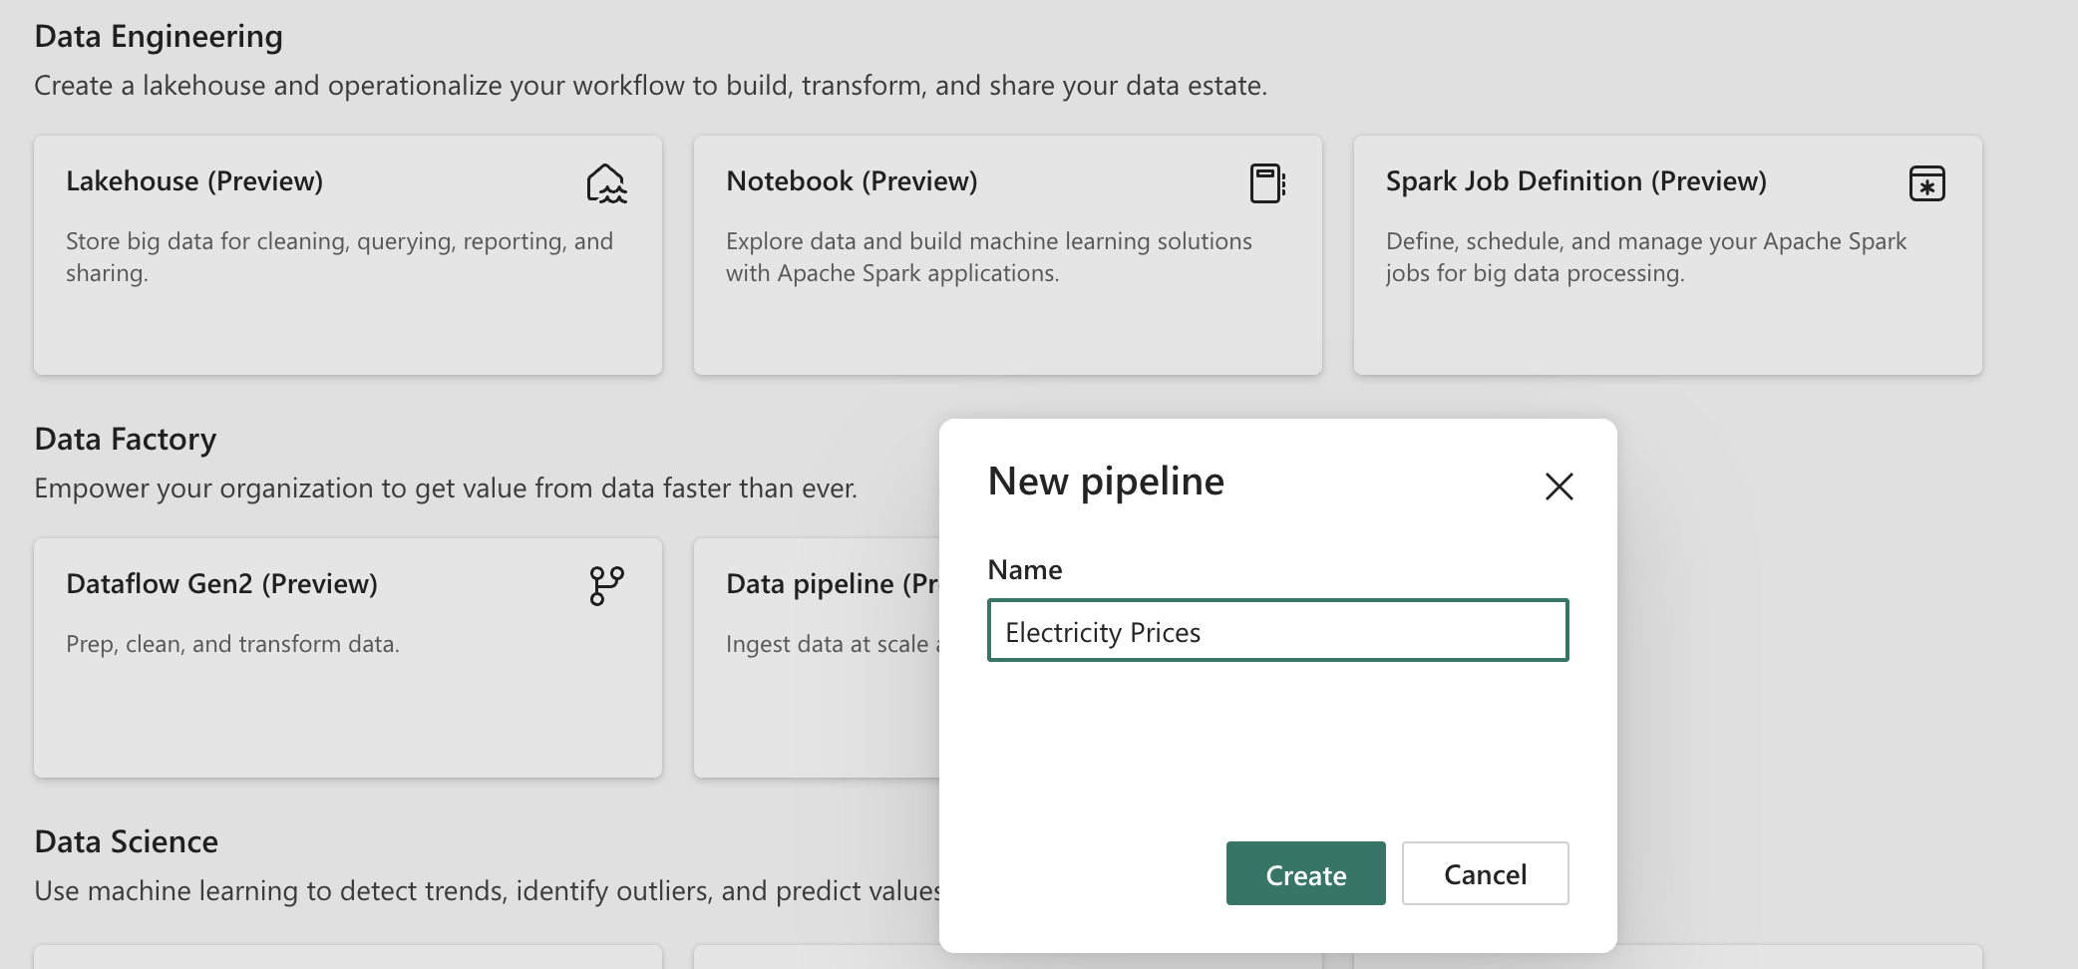Click inside the pipeline Name field

pyautogui.click(x=1277, y=631)
